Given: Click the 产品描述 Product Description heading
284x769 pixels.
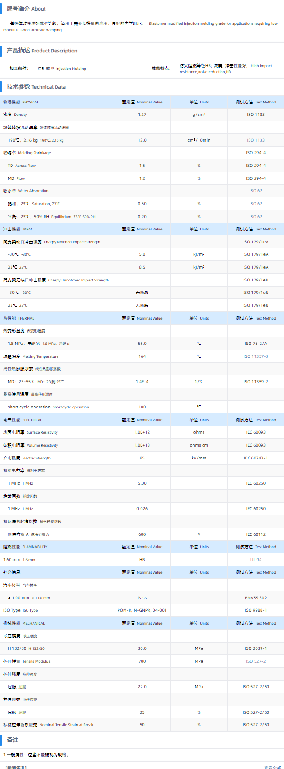Looking at the screenshot, I should click(x=42, y=51).
